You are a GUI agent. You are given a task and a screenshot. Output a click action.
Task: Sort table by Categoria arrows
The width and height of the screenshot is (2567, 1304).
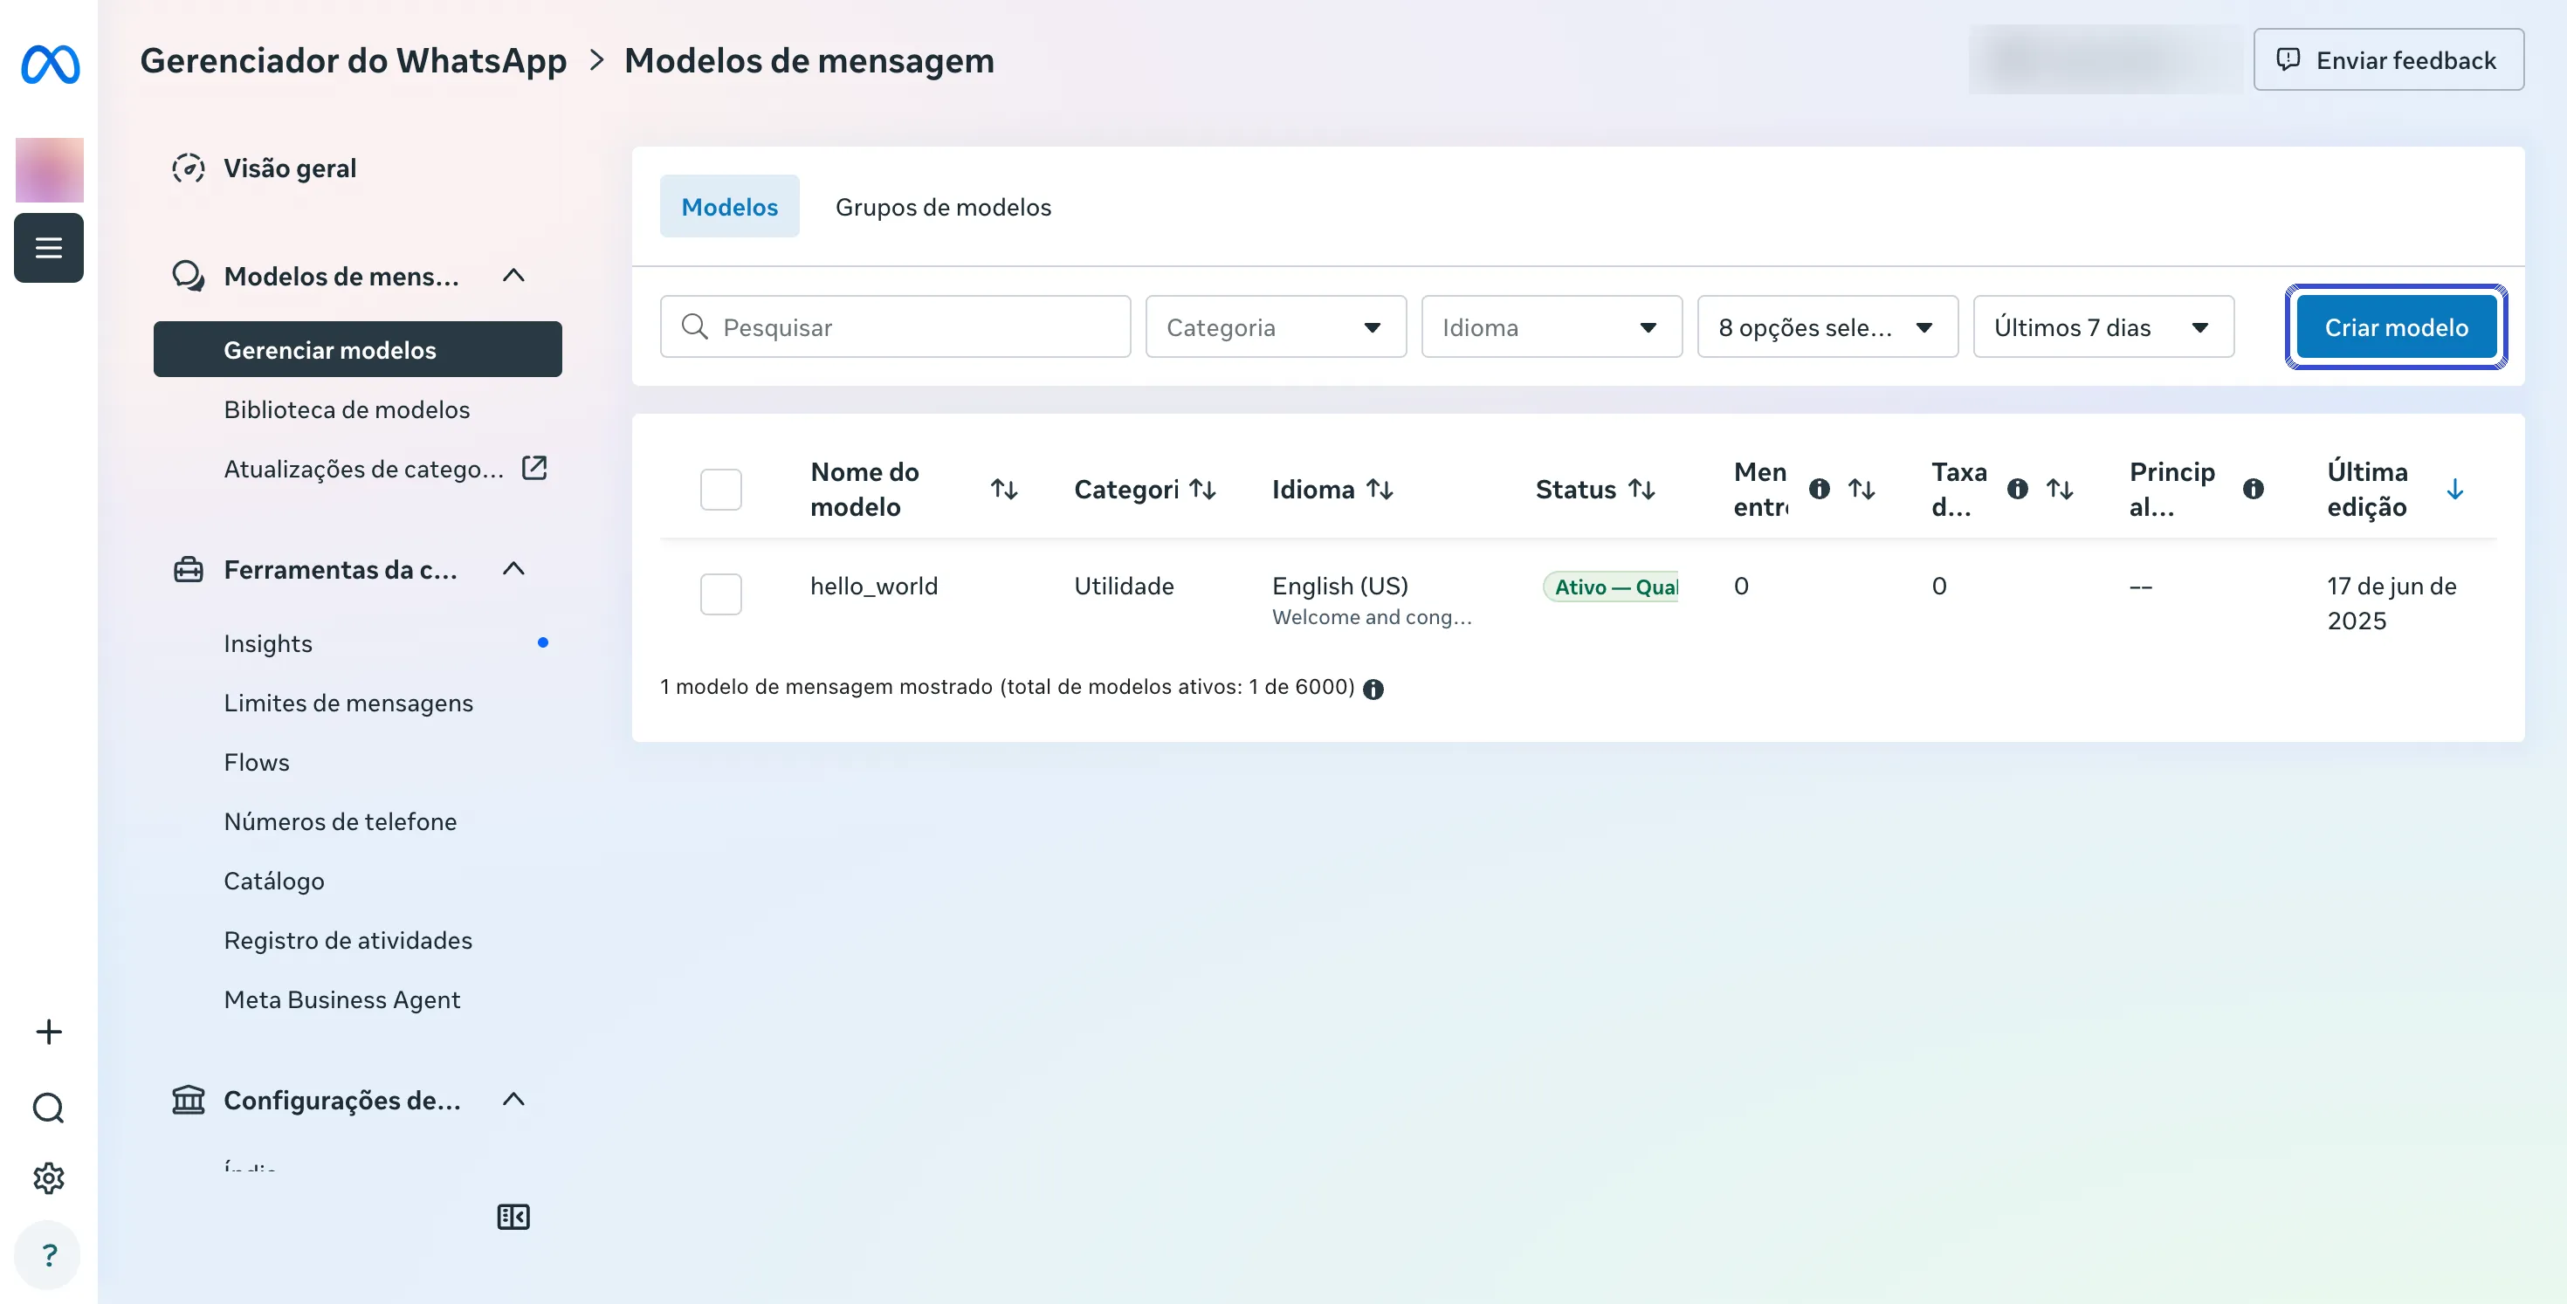point(1203,489)
